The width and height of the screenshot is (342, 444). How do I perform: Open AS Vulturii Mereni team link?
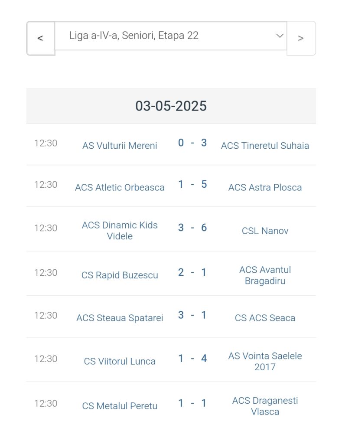pyautogui.click(x=120, y=146)
